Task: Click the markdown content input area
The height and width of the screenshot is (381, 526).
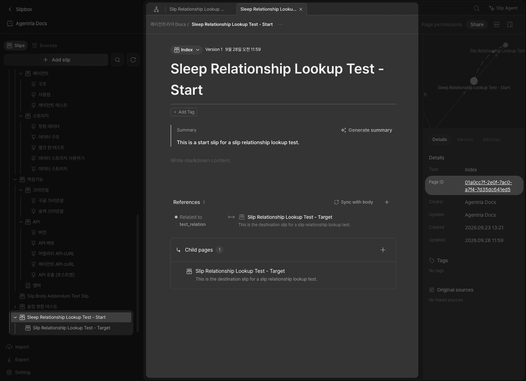Action: (283, 161)
